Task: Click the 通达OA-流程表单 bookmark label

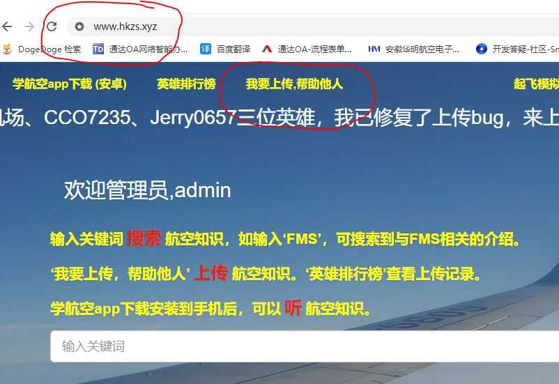Action: point(315,49)
